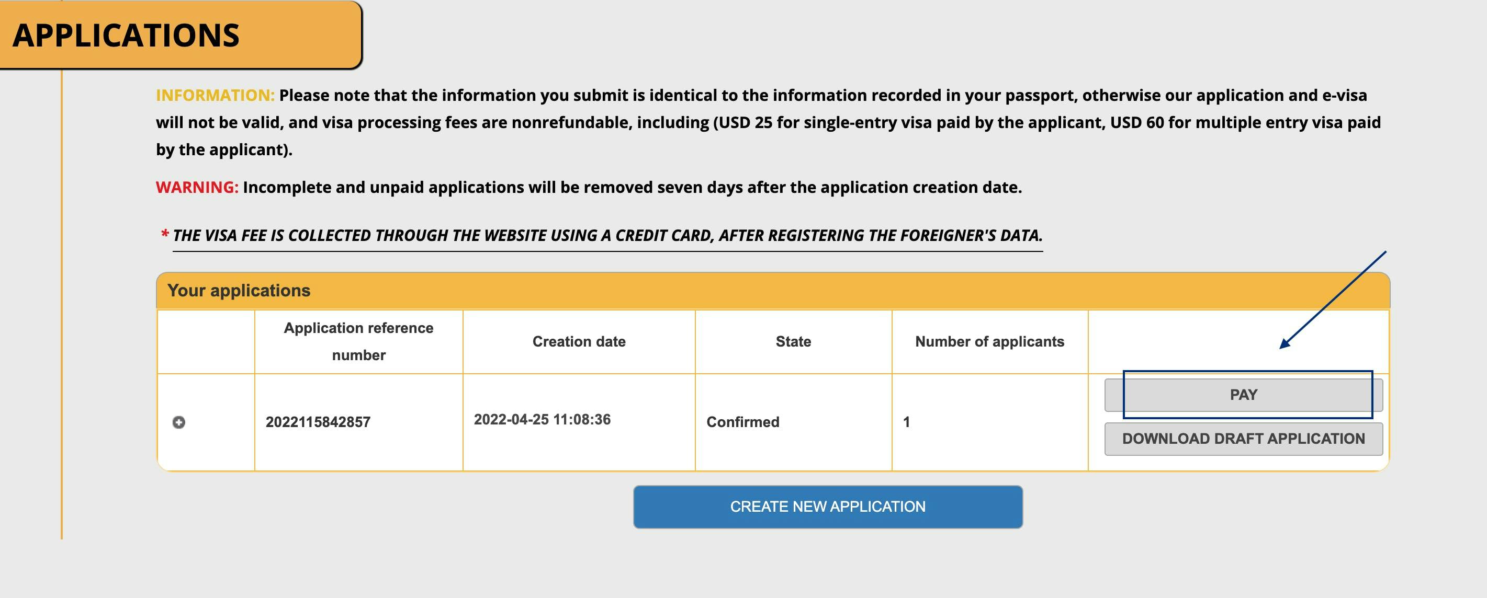
Task: Click the empty header cell above PAY button
Action: coord(1238,341)
